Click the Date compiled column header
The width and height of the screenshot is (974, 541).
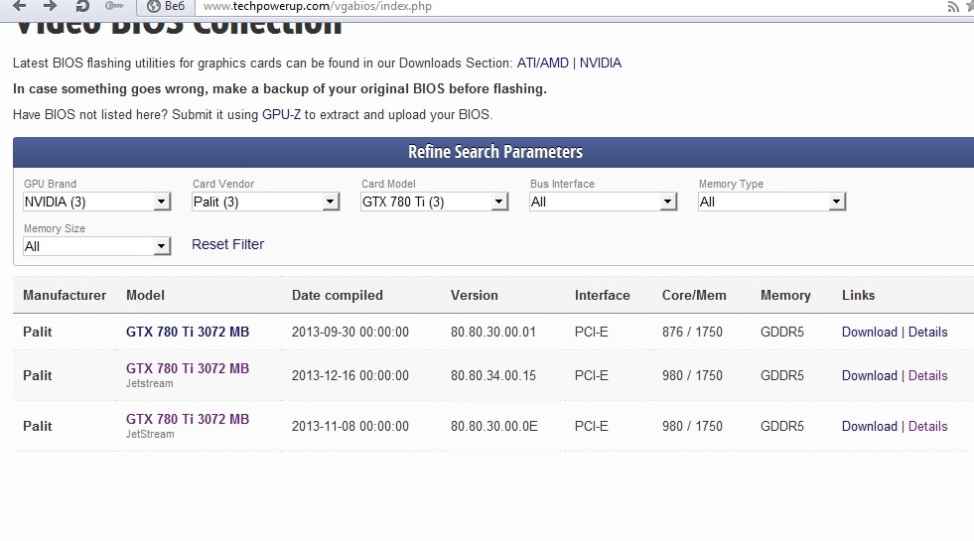click(x=338, y=295)
